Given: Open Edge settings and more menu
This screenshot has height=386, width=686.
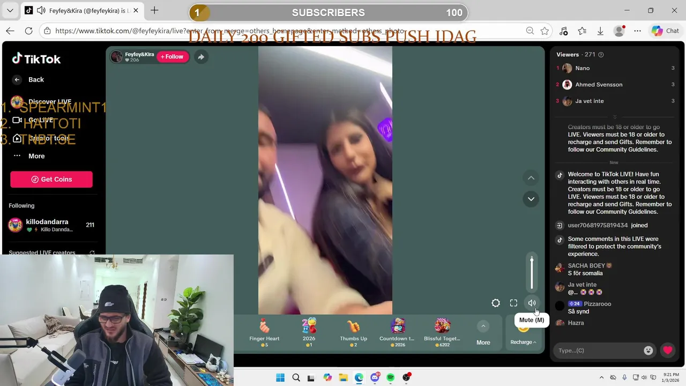Looking at the screenshot, I should click(x=637, y=31).
